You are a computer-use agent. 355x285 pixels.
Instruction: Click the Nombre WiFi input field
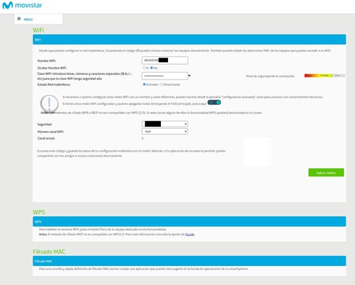[165, 60]
